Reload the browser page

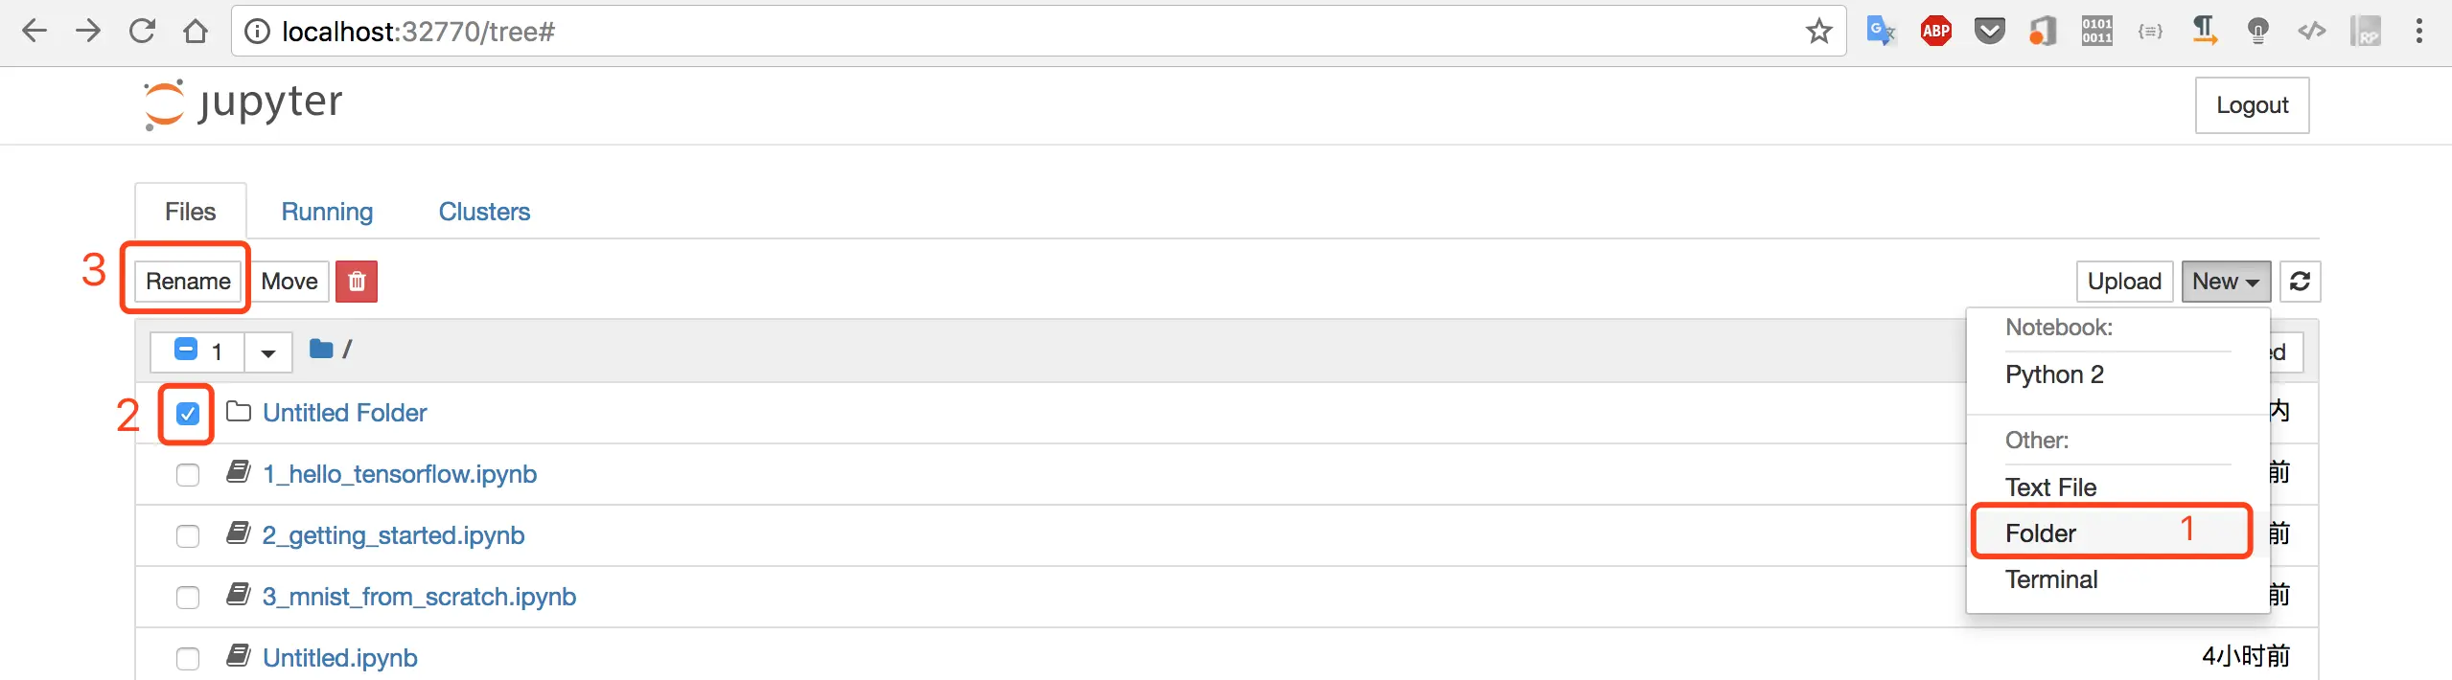(x=142, y=32)
